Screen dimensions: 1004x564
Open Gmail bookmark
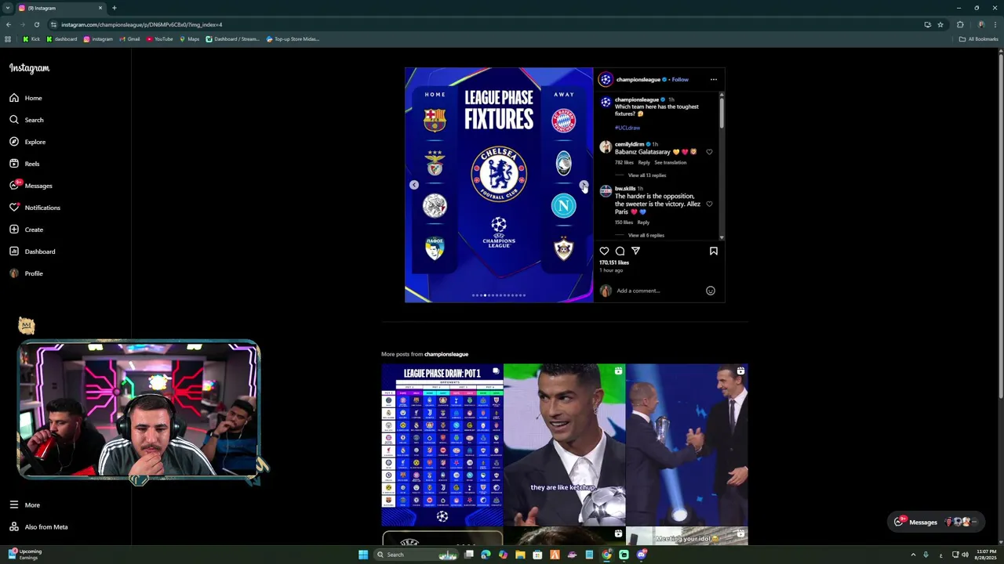click(x=129, y=39)
